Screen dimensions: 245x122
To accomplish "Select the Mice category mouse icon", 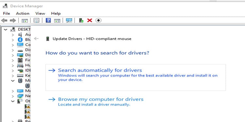I will (20, 81).
